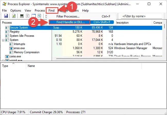Select the System Idle Process row
Screen dimensions: 167x115
22,36
